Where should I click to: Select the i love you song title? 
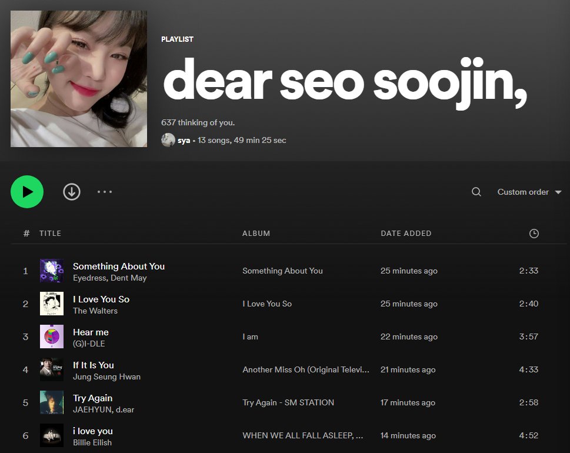click(93, 431)
